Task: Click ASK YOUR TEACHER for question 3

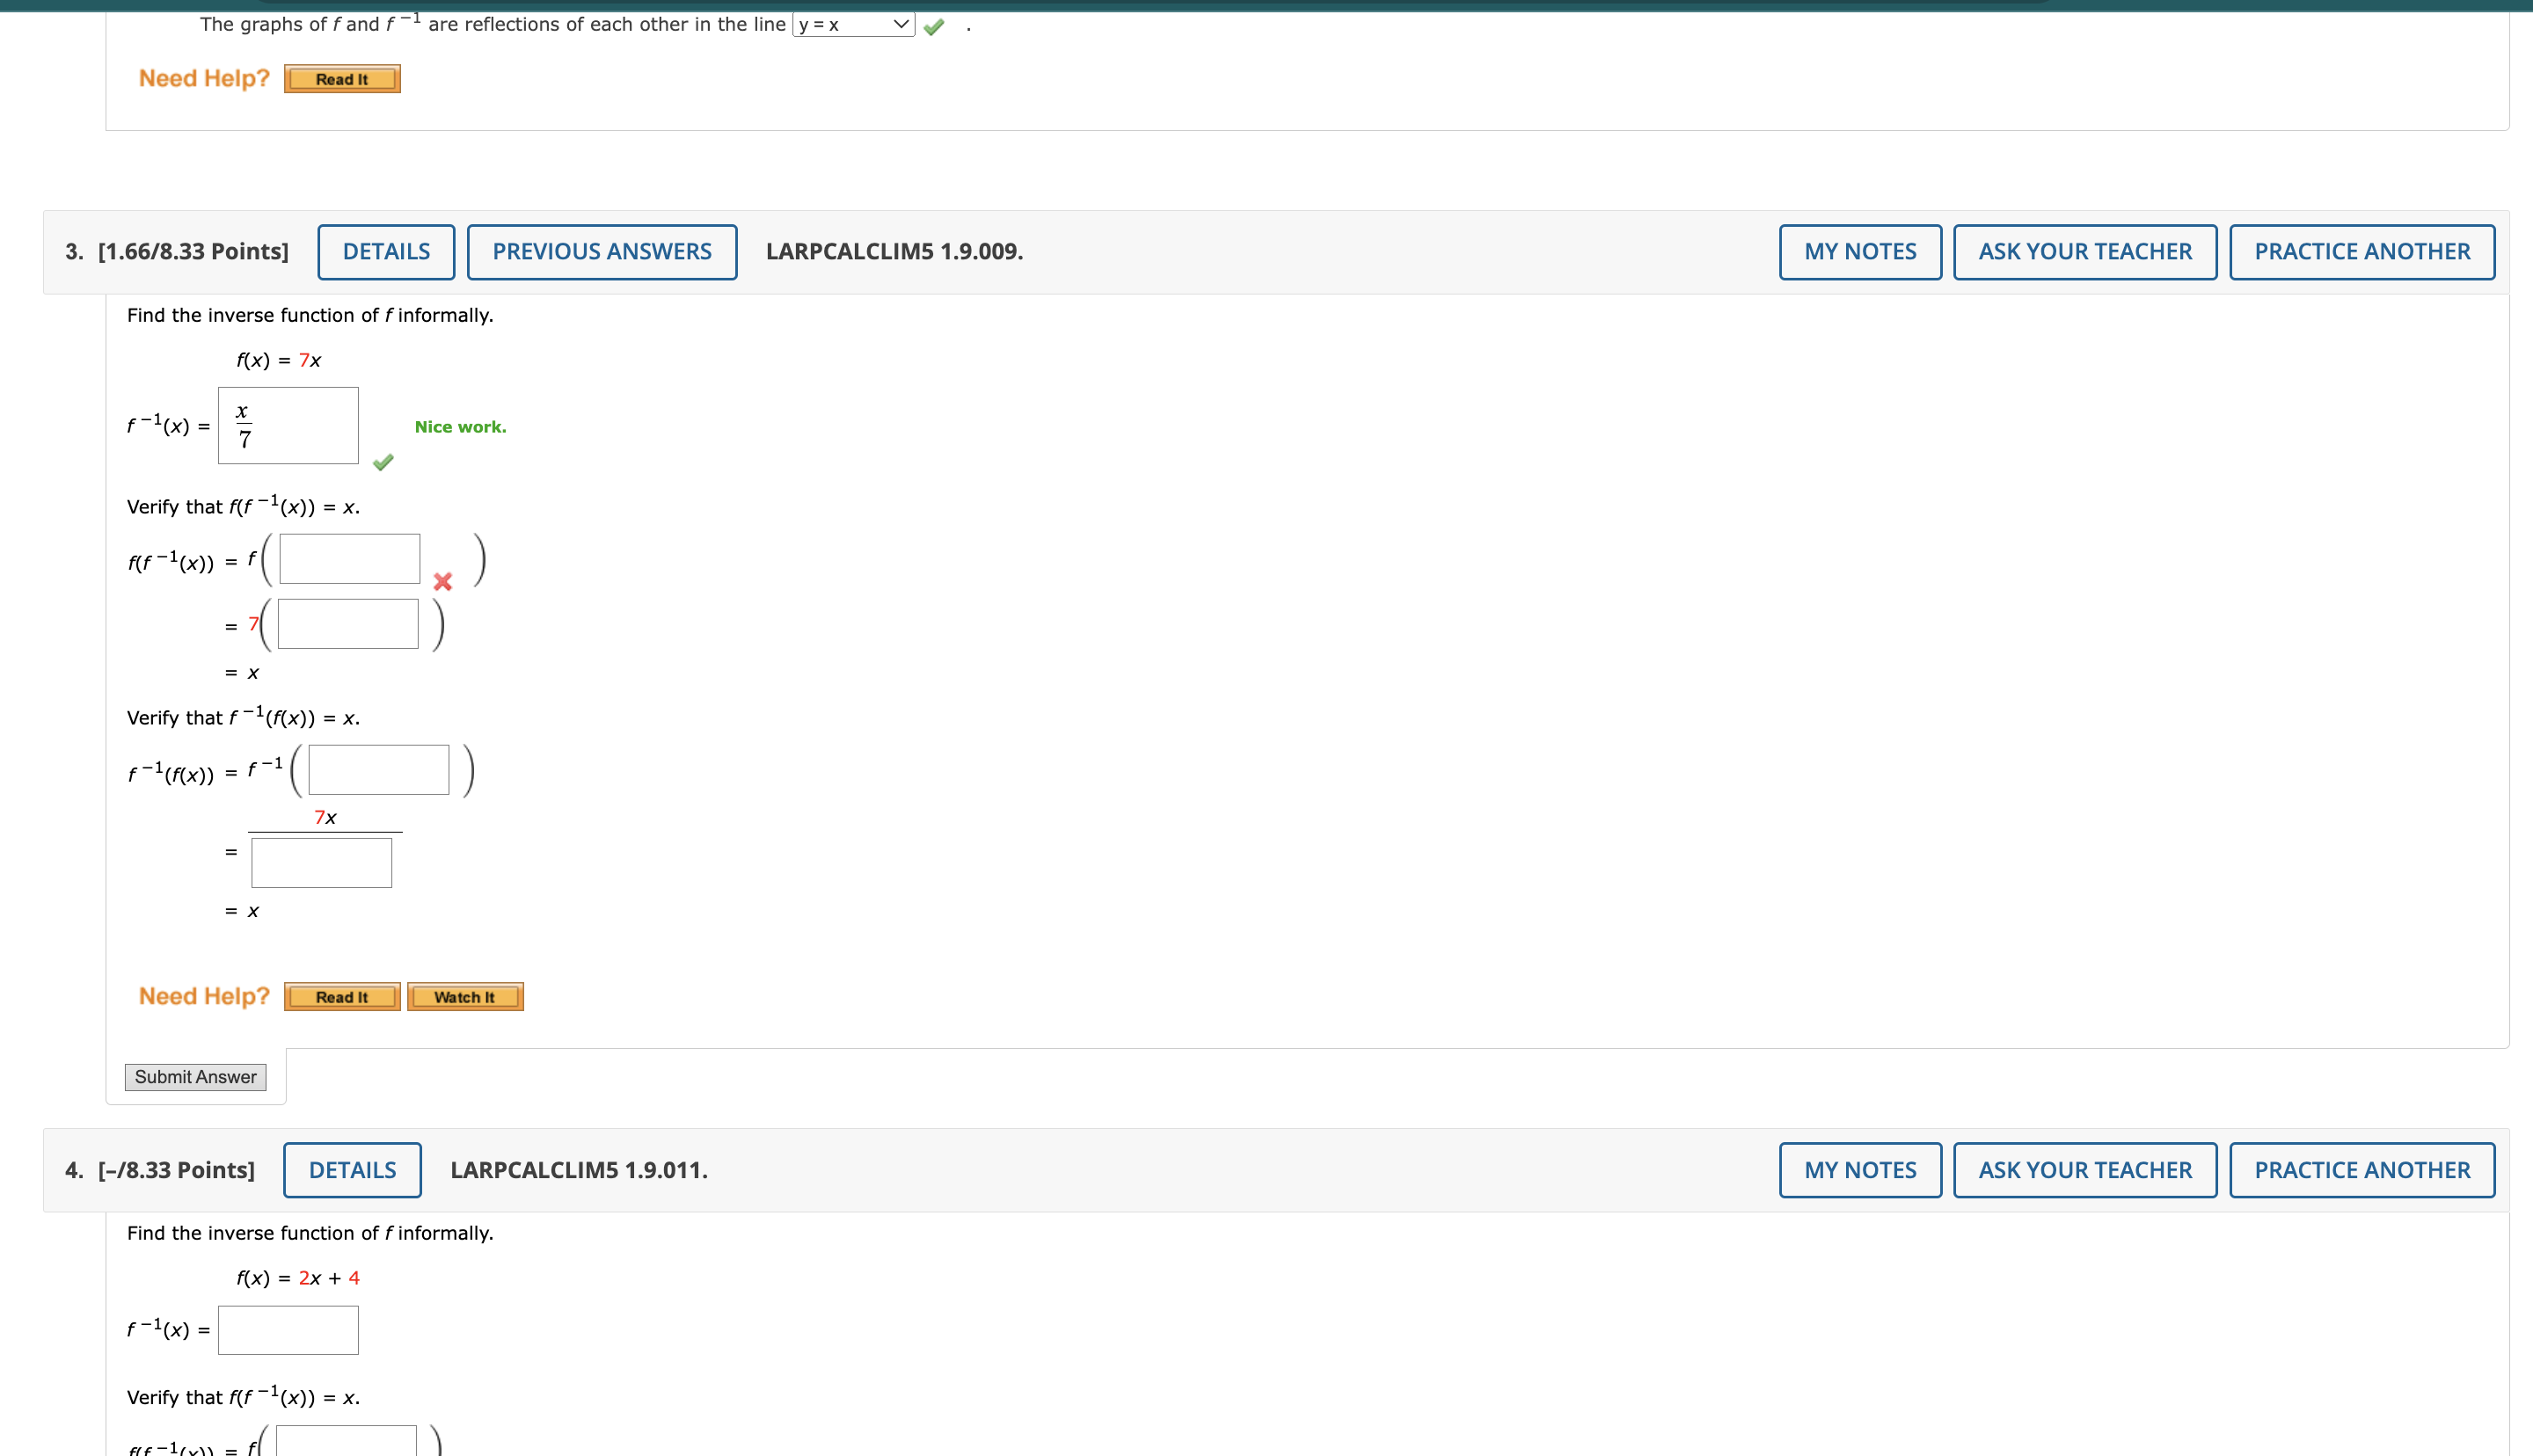Action: pyautogui.click(x=2084, y=251)
